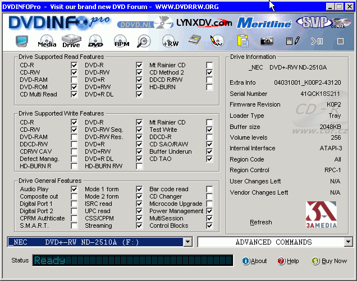The image size is (357, 281).
Task: Click the notepad with pencil icon
Action: tap(293, 41)
